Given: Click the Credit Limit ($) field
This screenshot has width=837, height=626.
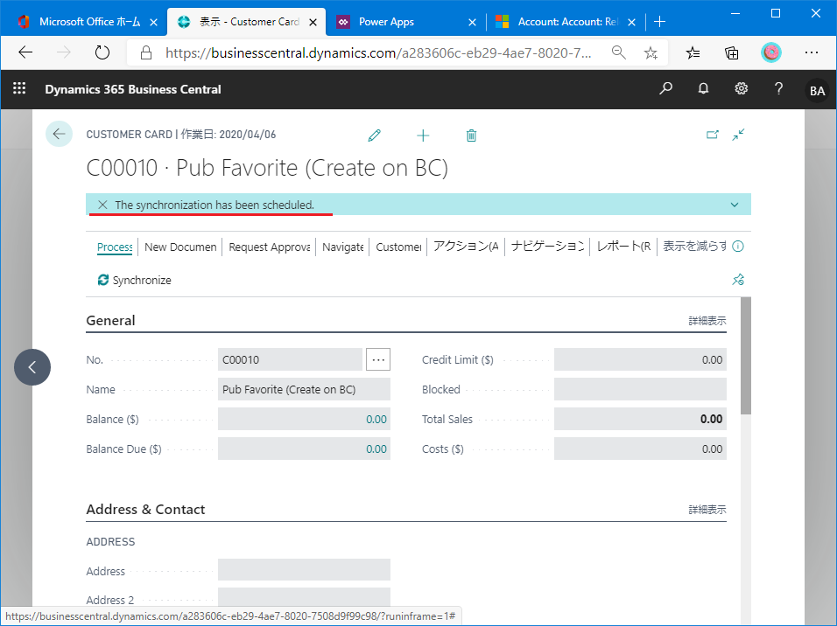Looking at the screenshot, I should pos(640,359).
